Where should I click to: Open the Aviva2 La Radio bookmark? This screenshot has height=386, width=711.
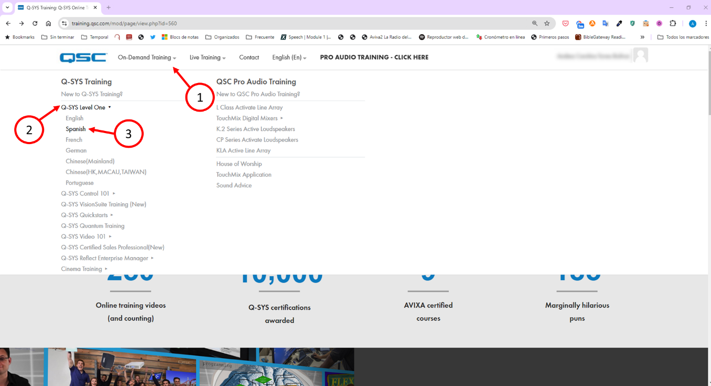coord(387,37)
